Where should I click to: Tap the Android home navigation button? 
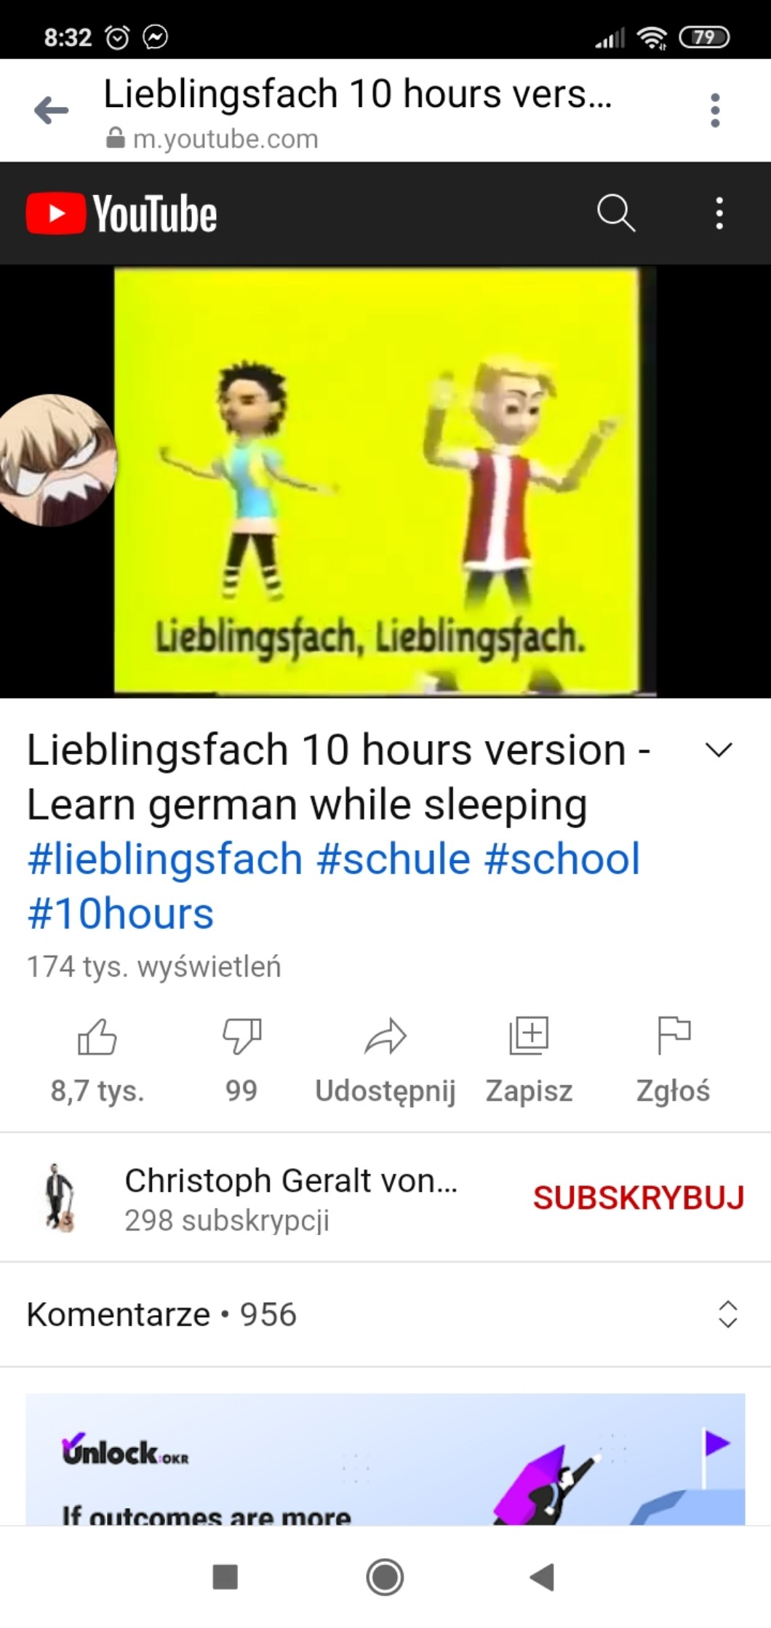tap(385, 1577)
